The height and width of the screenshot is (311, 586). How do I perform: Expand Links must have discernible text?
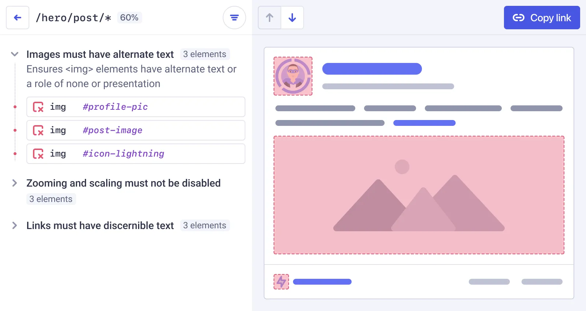(15, 225)
